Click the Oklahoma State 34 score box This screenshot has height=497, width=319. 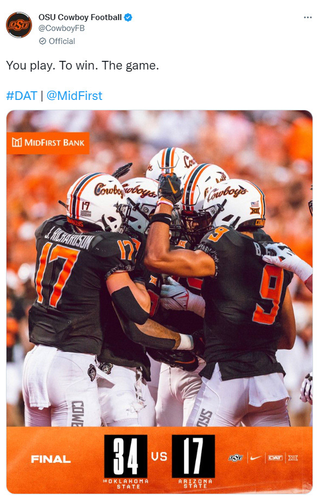126,456
